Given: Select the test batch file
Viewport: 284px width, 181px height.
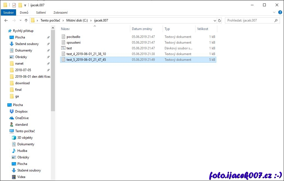Looking at the screenshot, I should pos(69,48).
